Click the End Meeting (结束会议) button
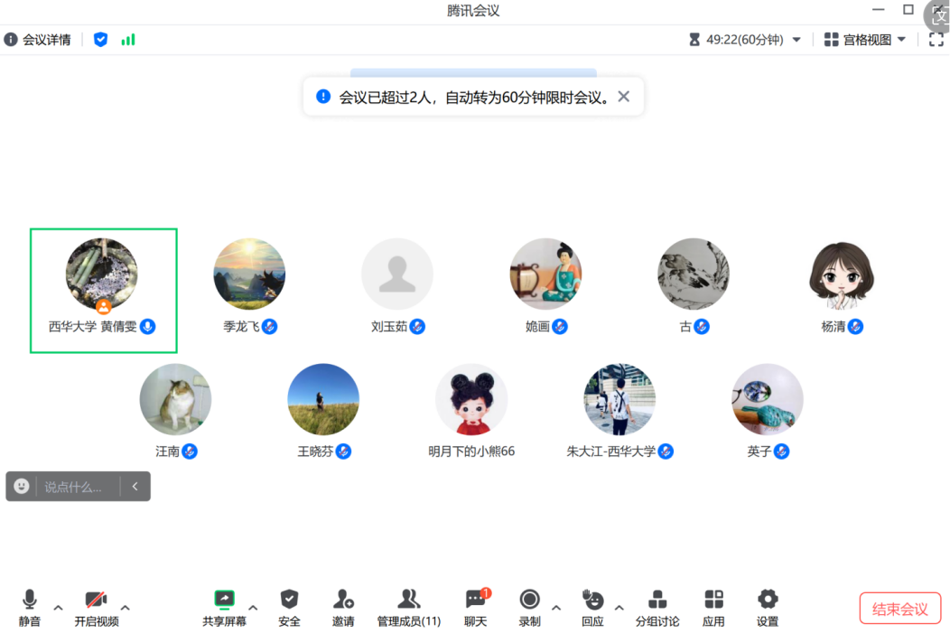This screenshot has height=633, width=950. pyautogui.click(x=899, y=609)
